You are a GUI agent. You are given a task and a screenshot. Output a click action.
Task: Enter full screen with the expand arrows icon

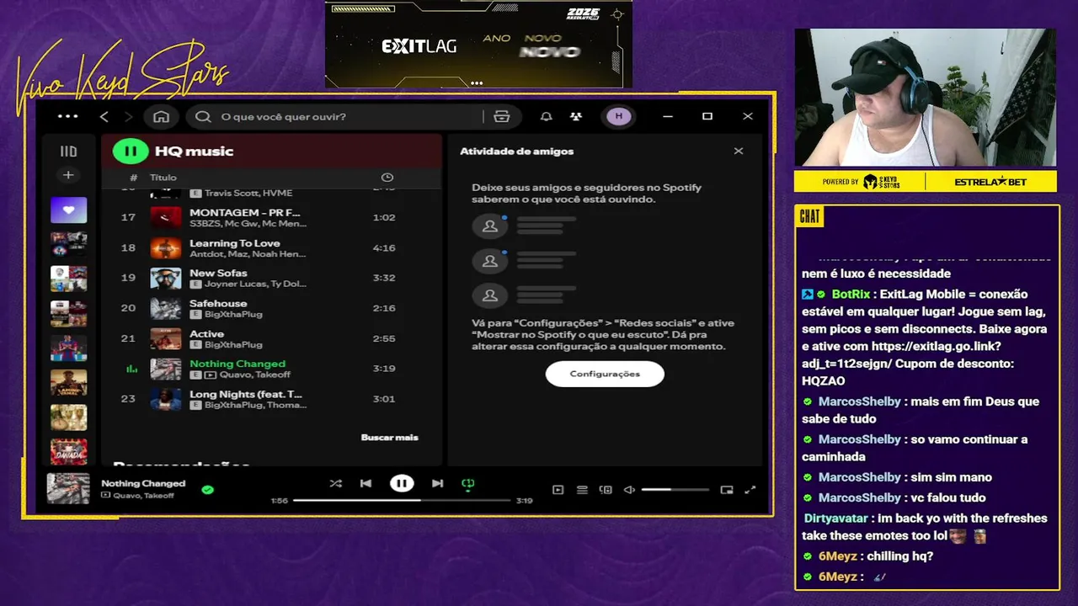tap(750, 490)
